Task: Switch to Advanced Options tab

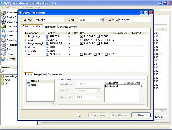Action: click(67, 27)
